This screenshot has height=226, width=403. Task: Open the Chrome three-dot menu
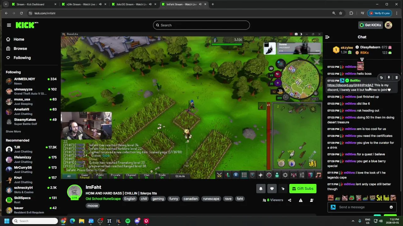(x=397, y=13)
